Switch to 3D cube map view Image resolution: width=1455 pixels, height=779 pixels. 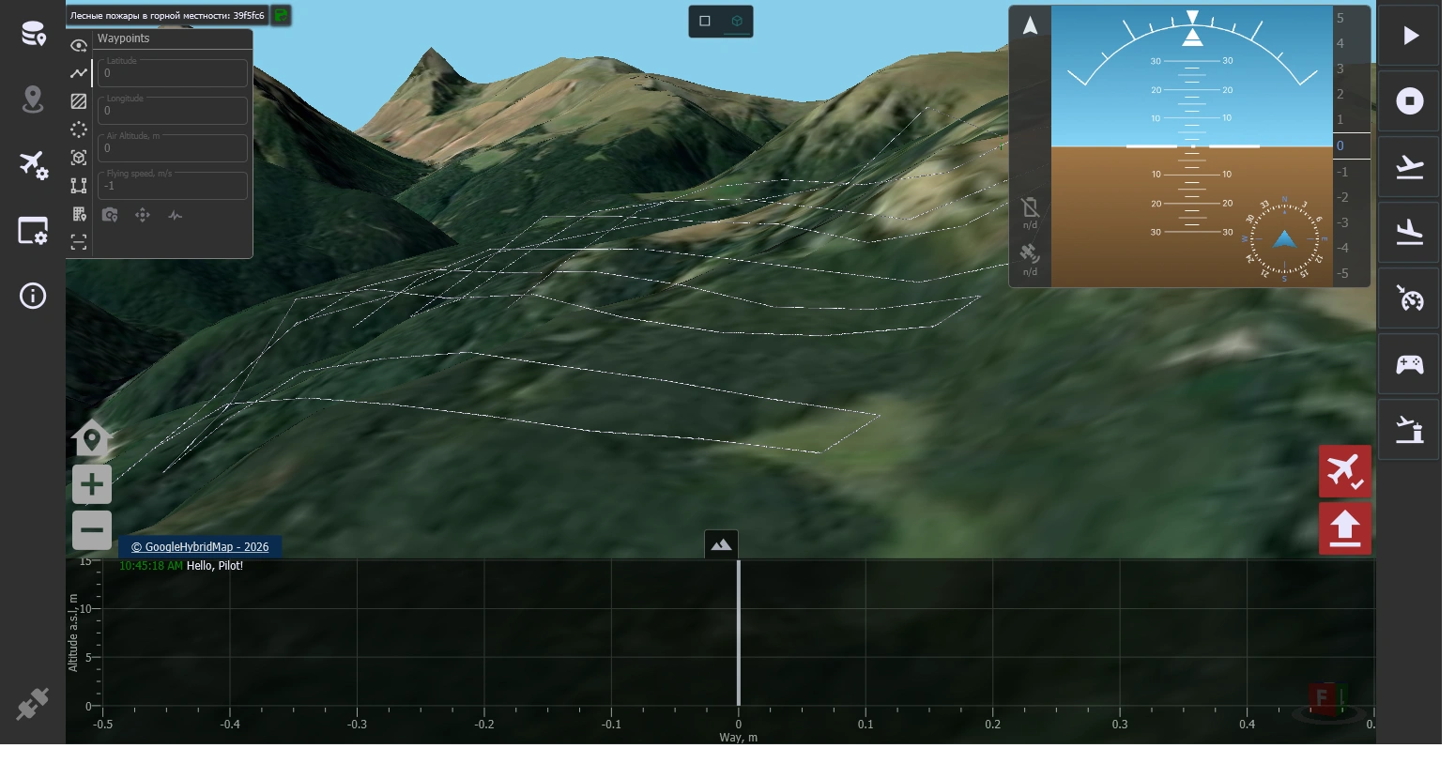(737, 21)
